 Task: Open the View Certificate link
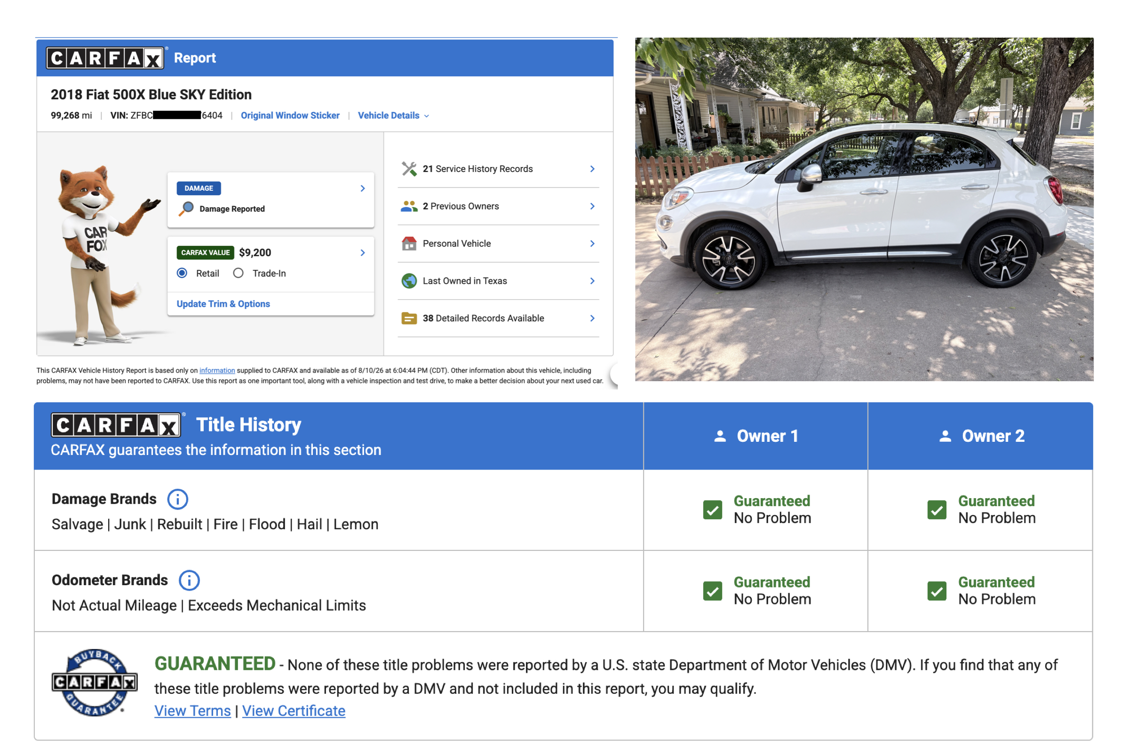(x=294, y=711)
